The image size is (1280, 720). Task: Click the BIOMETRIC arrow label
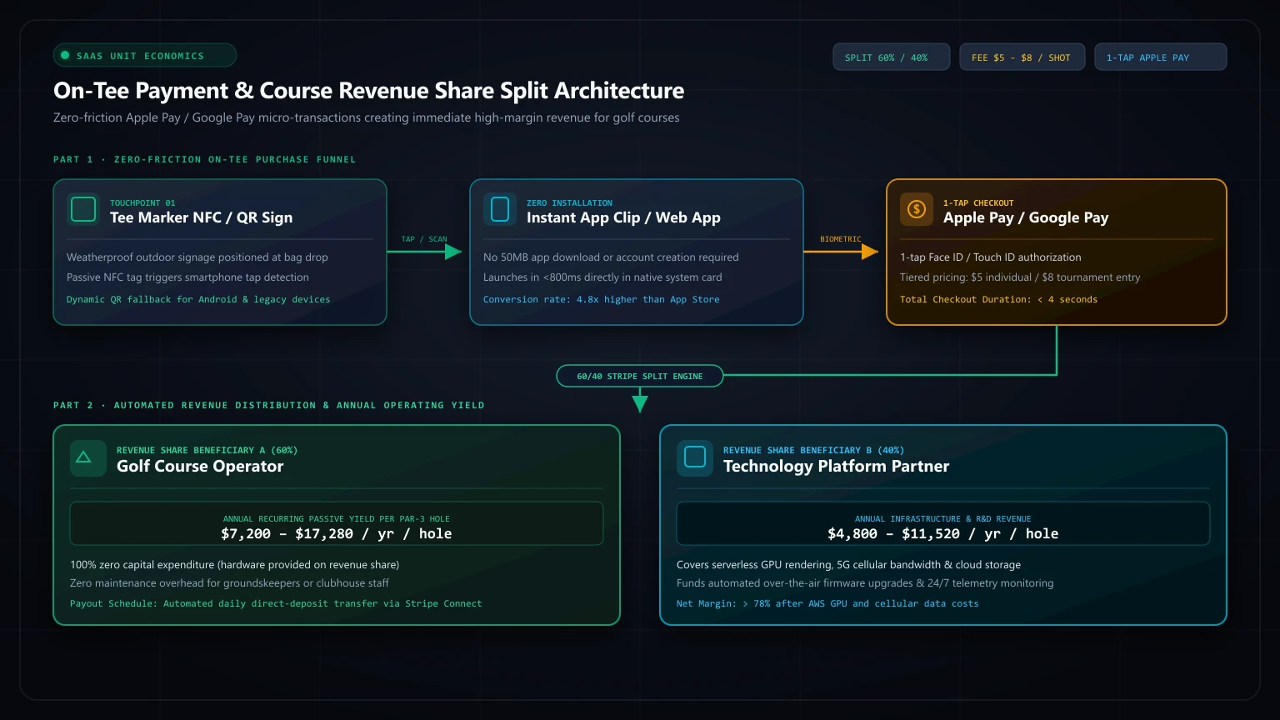[x=840, y=239]
